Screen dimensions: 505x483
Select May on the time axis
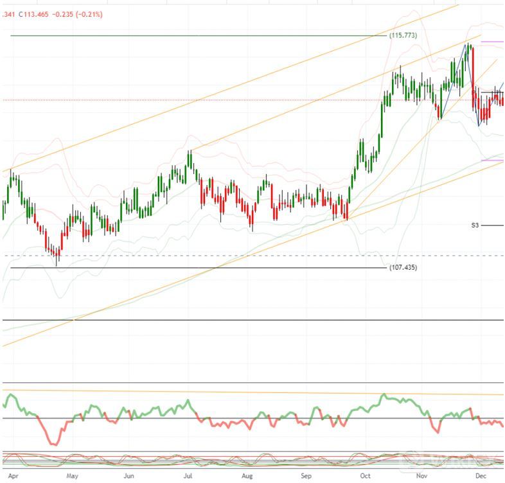pyautogui.click(x=72, y=477)
